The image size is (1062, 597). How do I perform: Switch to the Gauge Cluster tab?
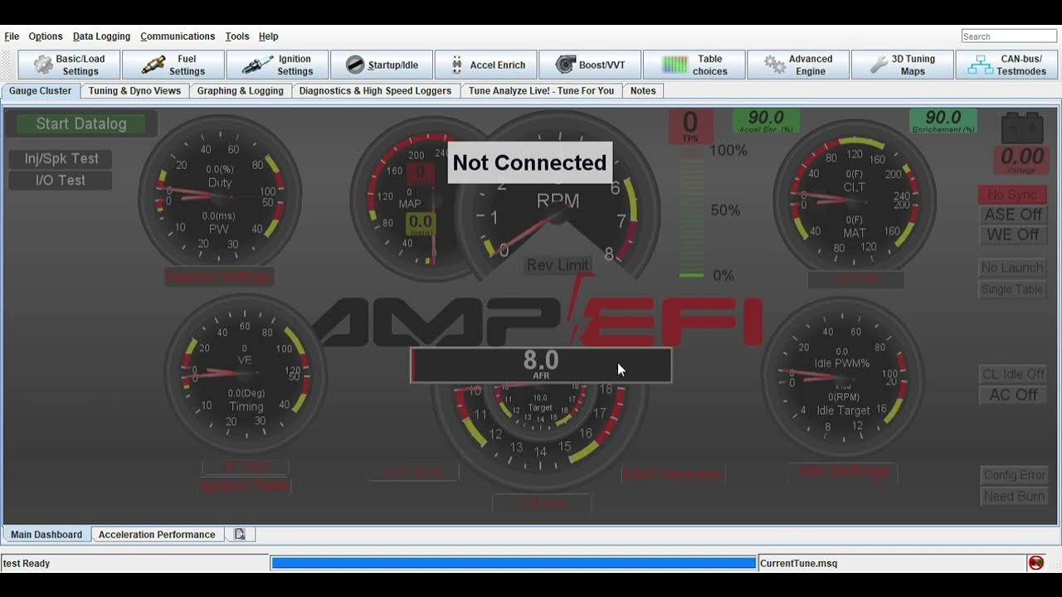click(41, 91)
